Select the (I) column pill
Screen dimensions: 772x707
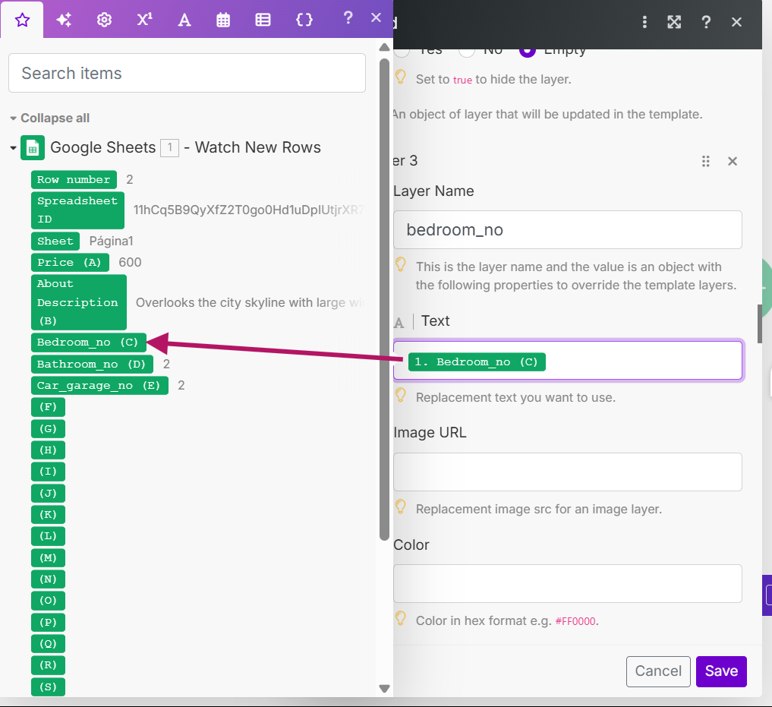tap(48, 472)
